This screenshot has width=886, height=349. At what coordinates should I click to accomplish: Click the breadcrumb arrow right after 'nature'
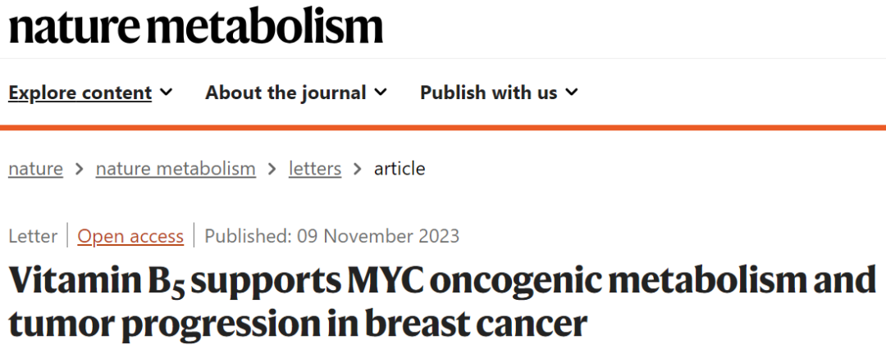point(79,169)
